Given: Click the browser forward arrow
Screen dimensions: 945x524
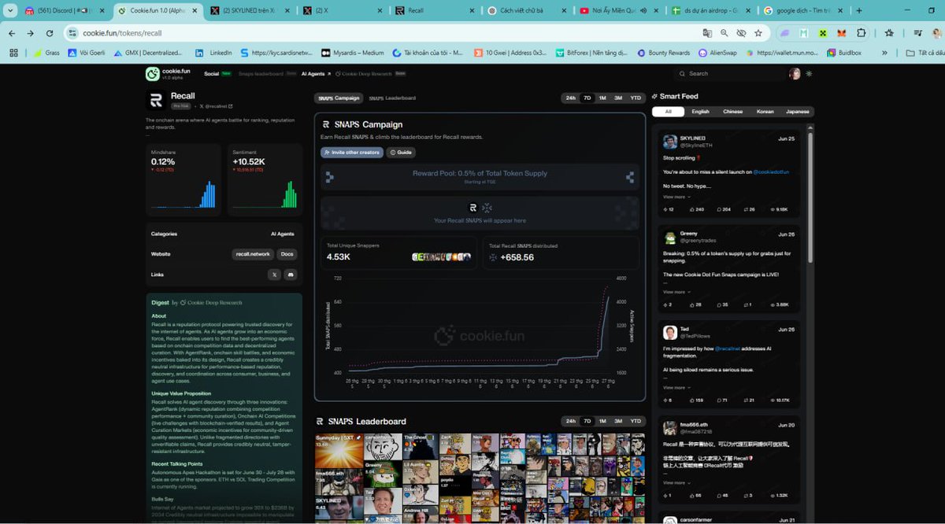Looking at the screenshot, I should click(30, 33).
